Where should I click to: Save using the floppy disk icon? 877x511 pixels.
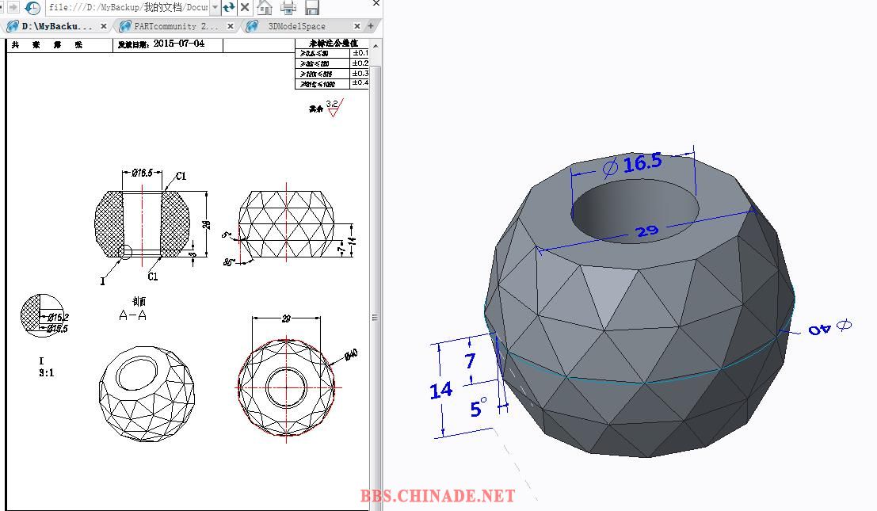click(x=312, y=8)
